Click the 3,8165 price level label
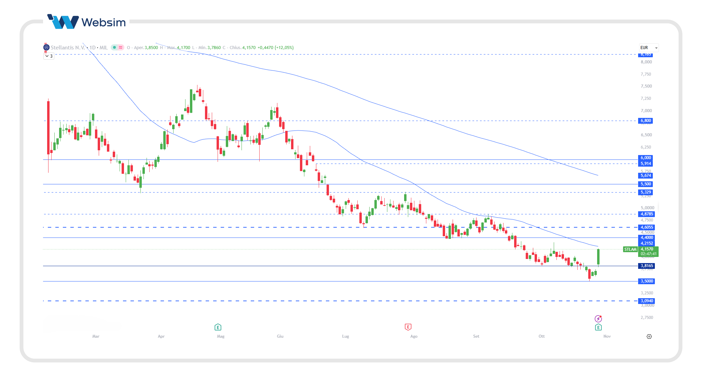702x382 pixels. click(647, 266)
